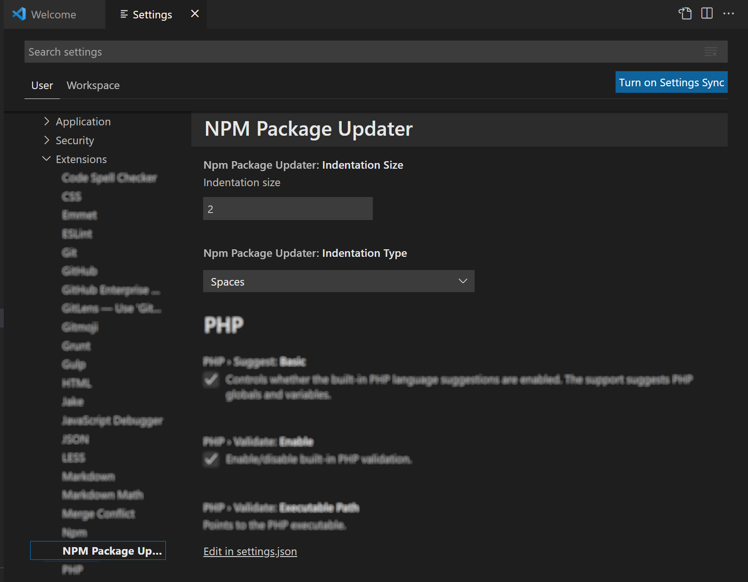Viewport: 748px width, 582px height.
Task: Select the Application category
Action: coord(83,122)
